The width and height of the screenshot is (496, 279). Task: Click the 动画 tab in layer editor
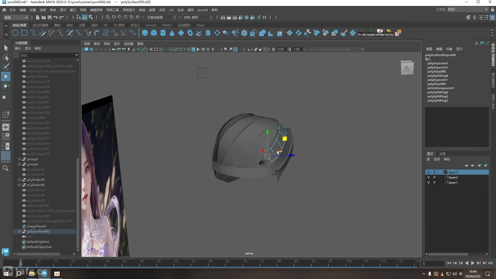pos(443,154)
